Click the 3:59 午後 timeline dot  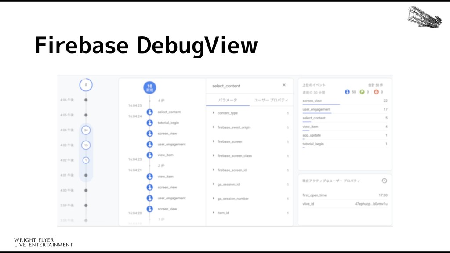pyautogui.click(x=86, y=206)
